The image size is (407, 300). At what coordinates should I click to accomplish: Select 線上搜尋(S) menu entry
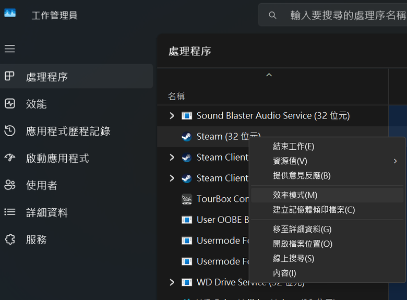(327, 258)
